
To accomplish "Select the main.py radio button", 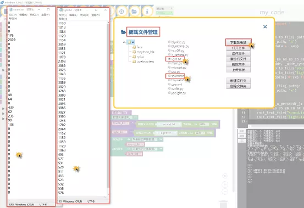I will [x=169, y=63].
